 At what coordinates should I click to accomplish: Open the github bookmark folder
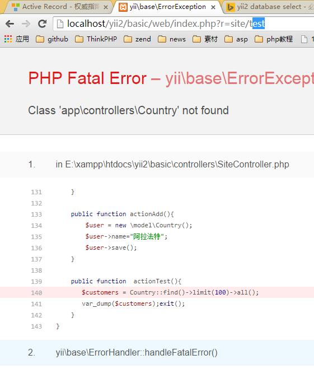click(52, 39)
